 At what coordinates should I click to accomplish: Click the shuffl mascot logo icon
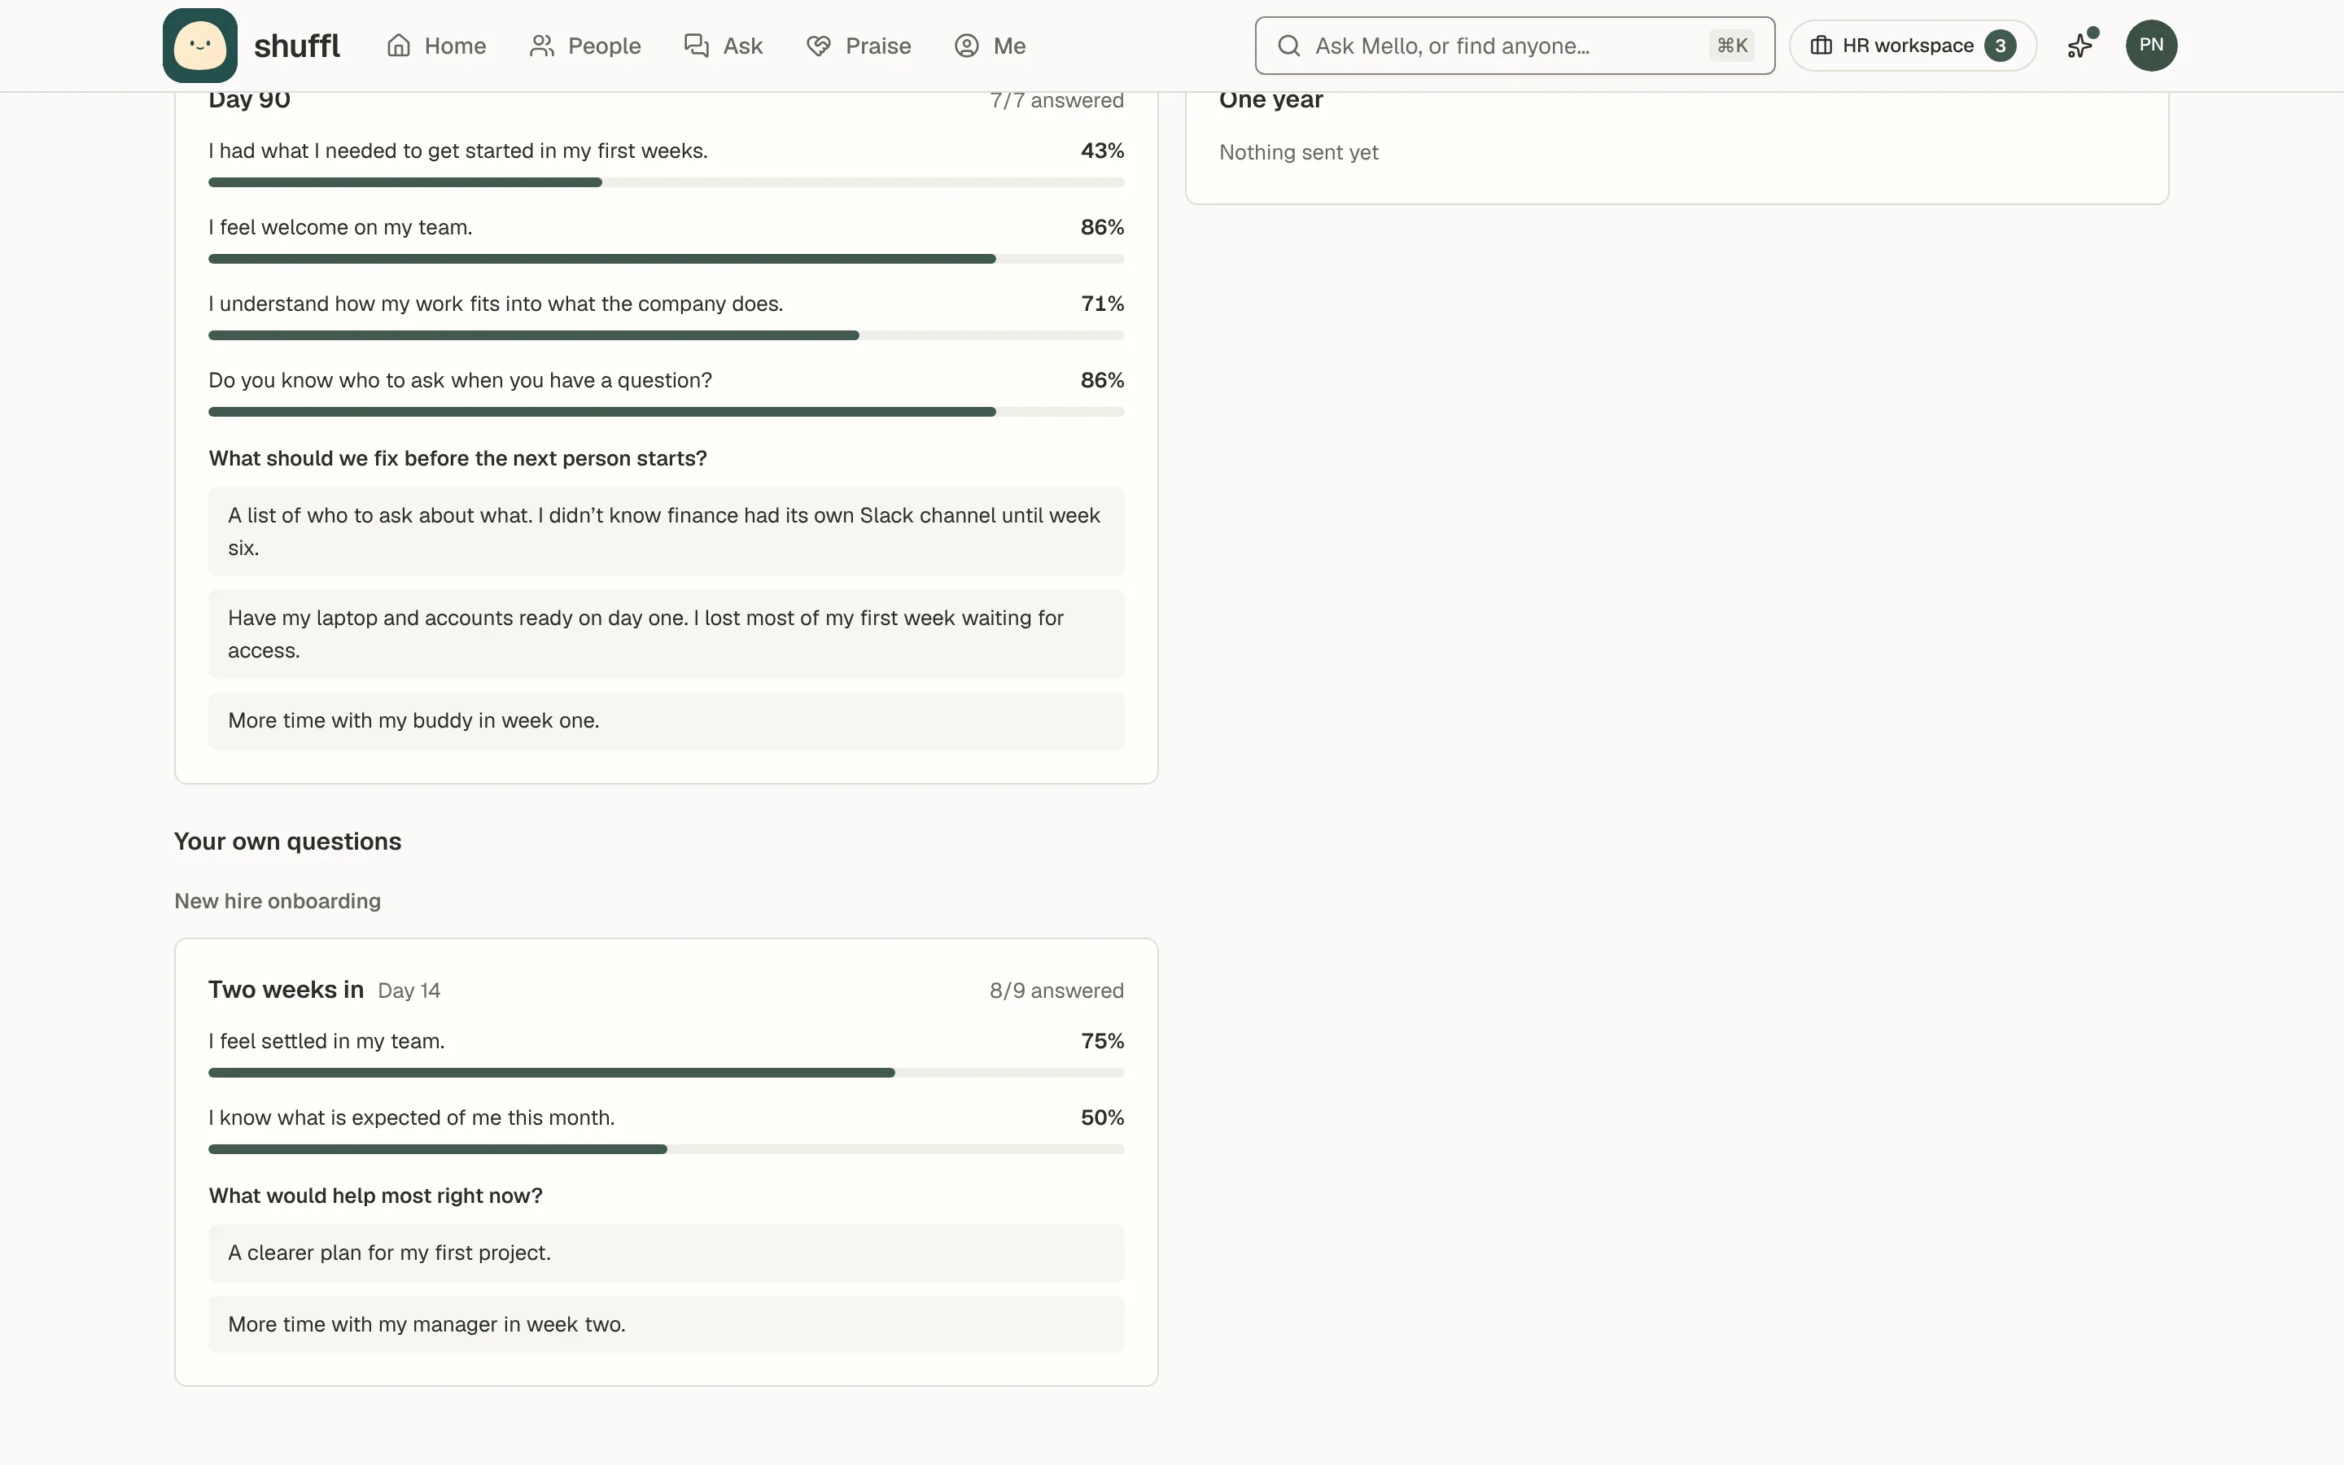[199, 46]
